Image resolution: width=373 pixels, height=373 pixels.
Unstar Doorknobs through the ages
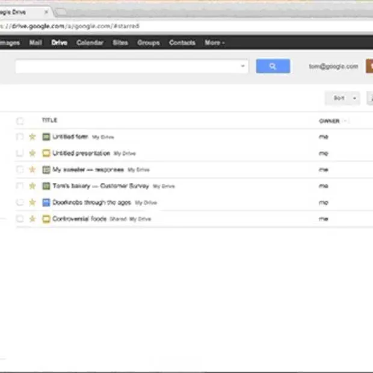click(x=32, y=202)
